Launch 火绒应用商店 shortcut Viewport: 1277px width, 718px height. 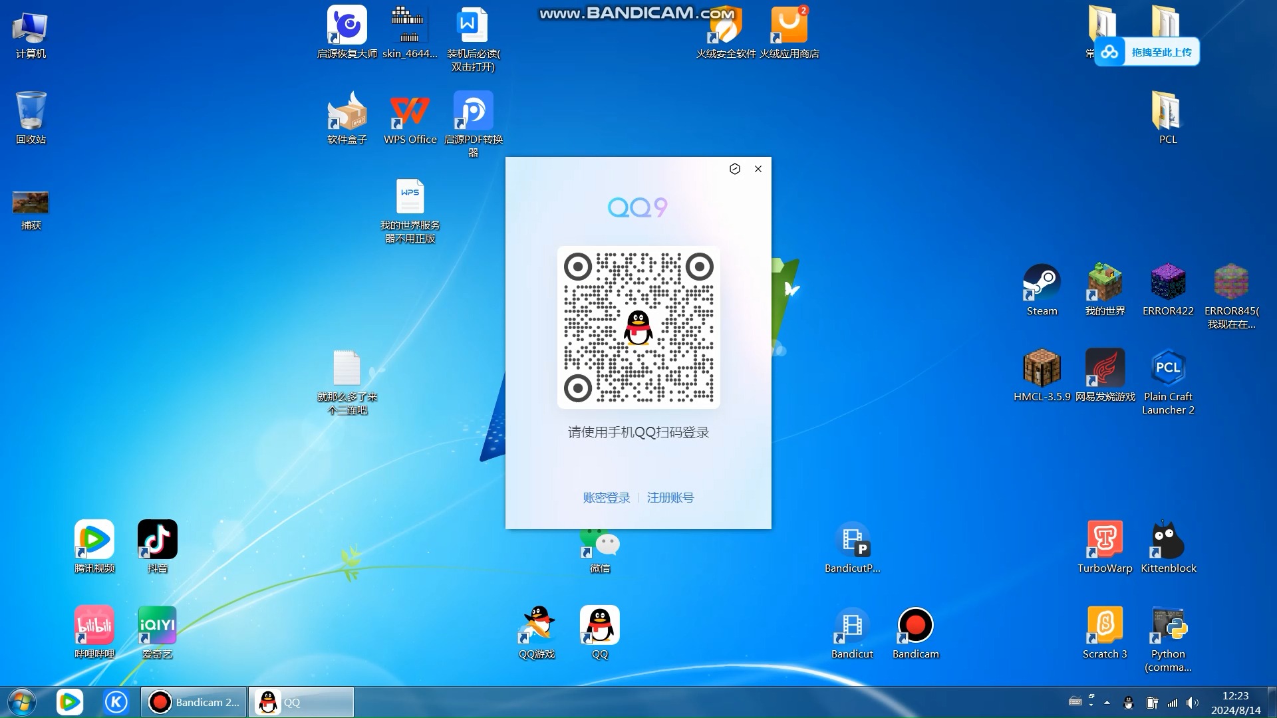(x=789, y=32)
